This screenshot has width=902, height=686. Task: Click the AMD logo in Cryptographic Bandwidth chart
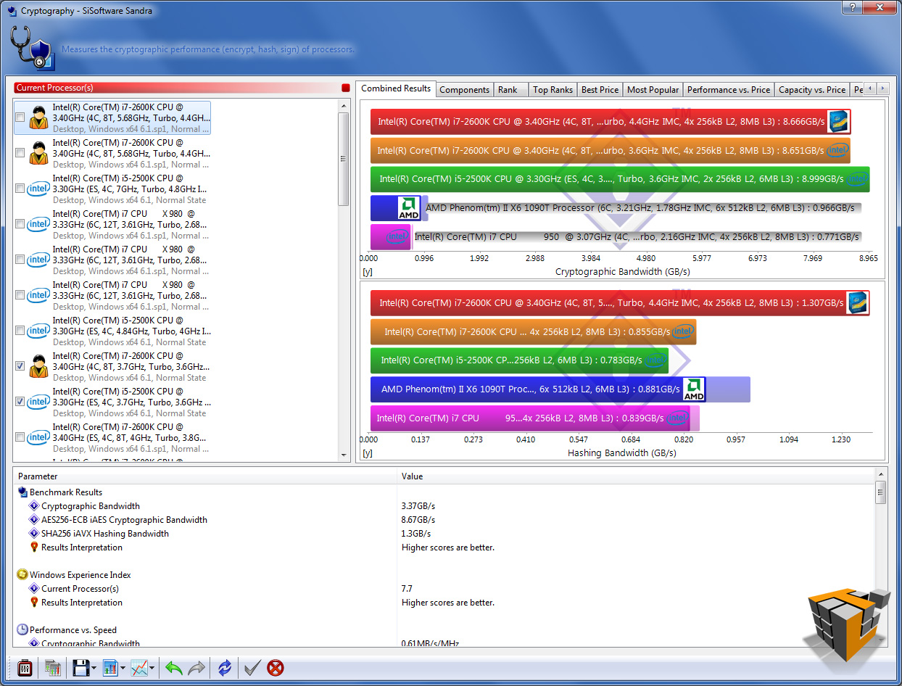[x=410, y=208]
